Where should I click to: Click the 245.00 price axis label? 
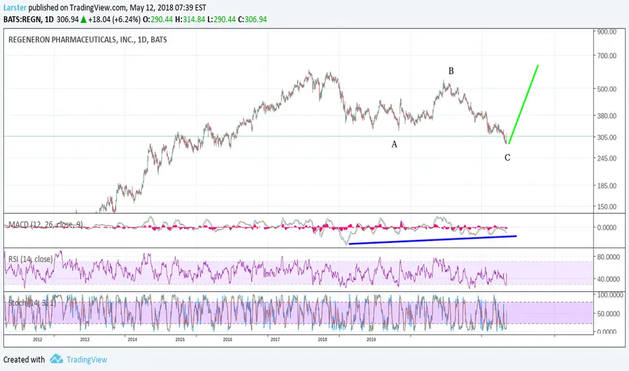(607, 159)
